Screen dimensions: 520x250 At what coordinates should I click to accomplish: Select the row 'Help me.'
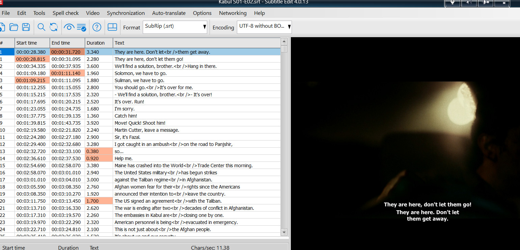140,158
